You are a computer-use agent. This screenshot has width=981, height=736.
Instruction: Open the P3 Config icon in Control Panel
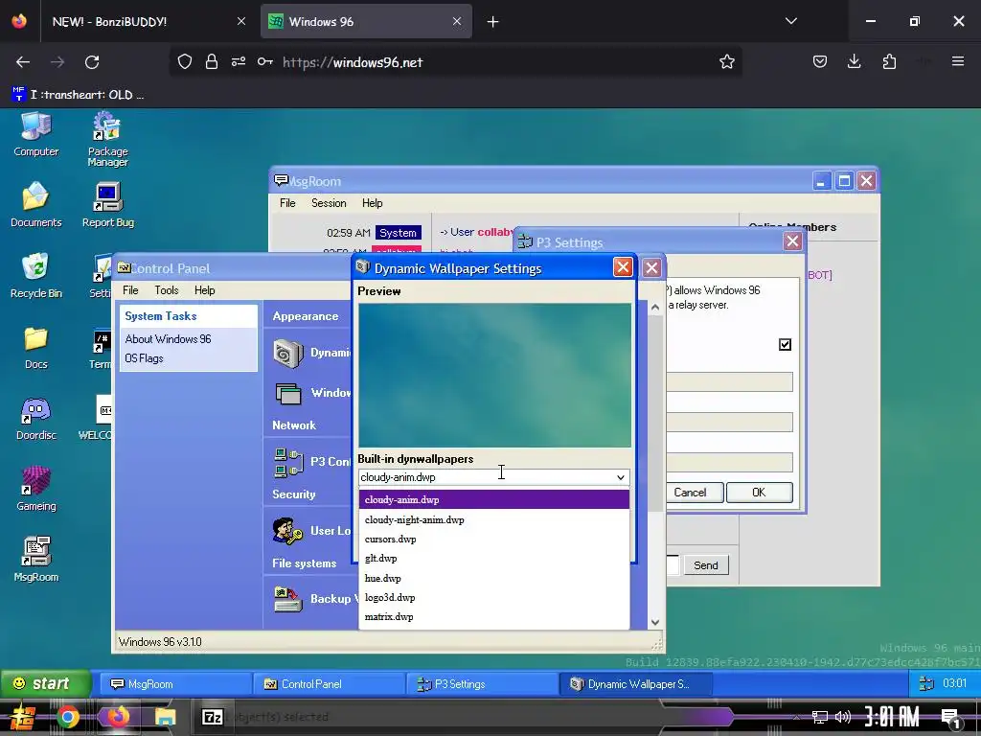pyautogui.click(x=288, y=463)
